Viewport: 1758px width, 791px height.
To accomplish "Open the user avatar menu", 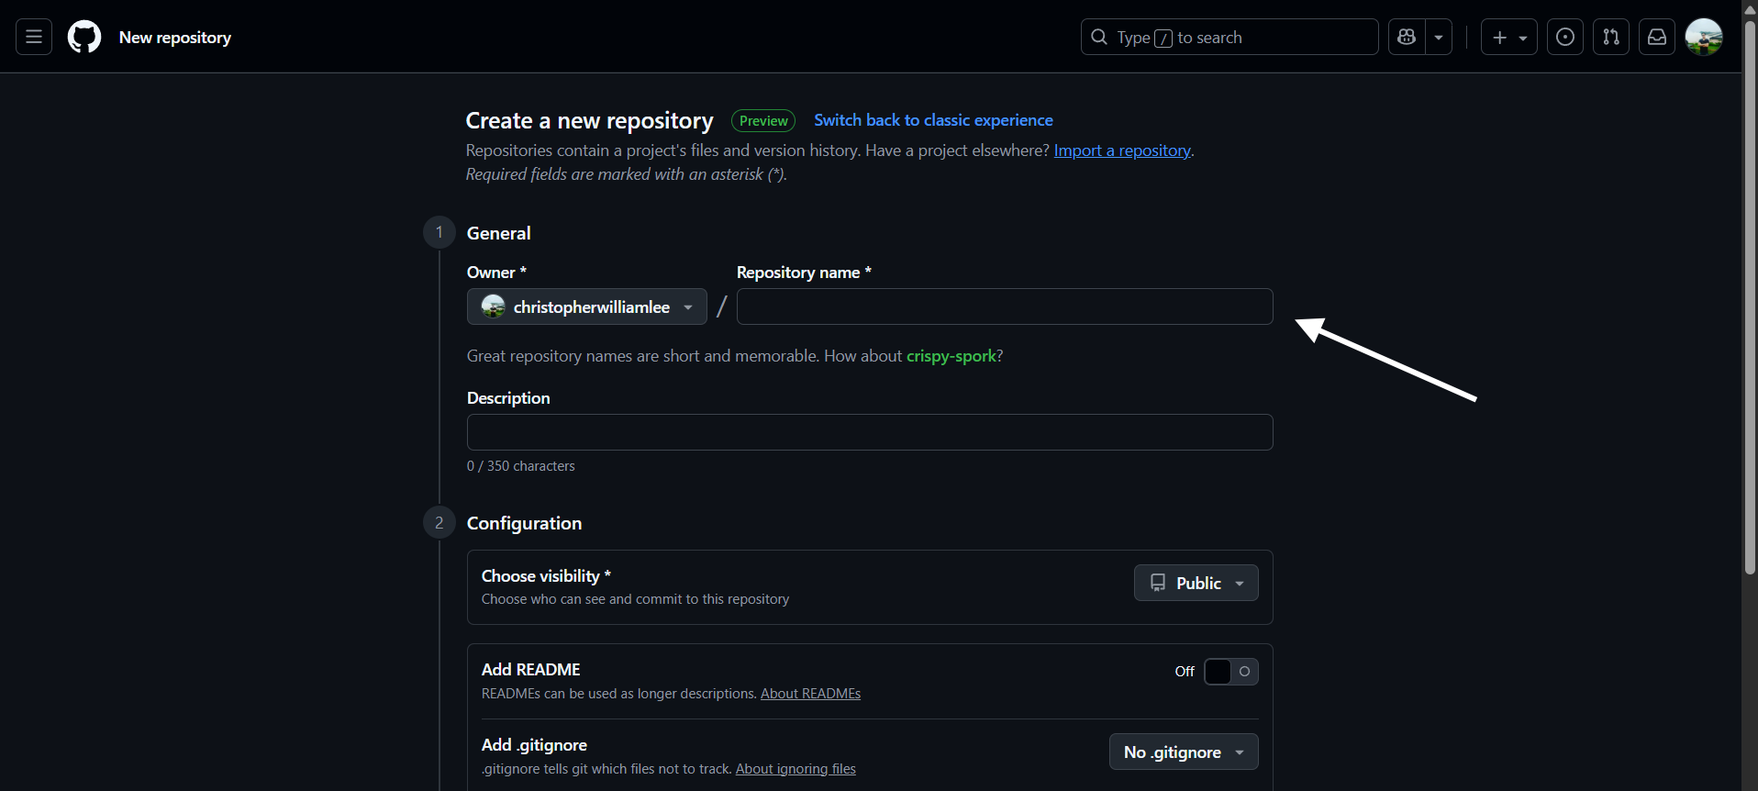I will point(1704,37).
